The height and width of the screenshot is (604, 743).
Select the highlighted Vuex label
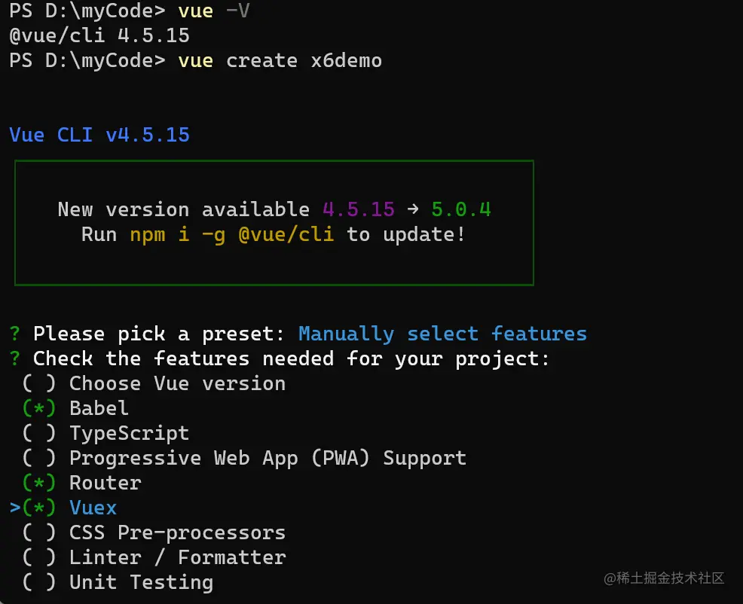[93, 508]
